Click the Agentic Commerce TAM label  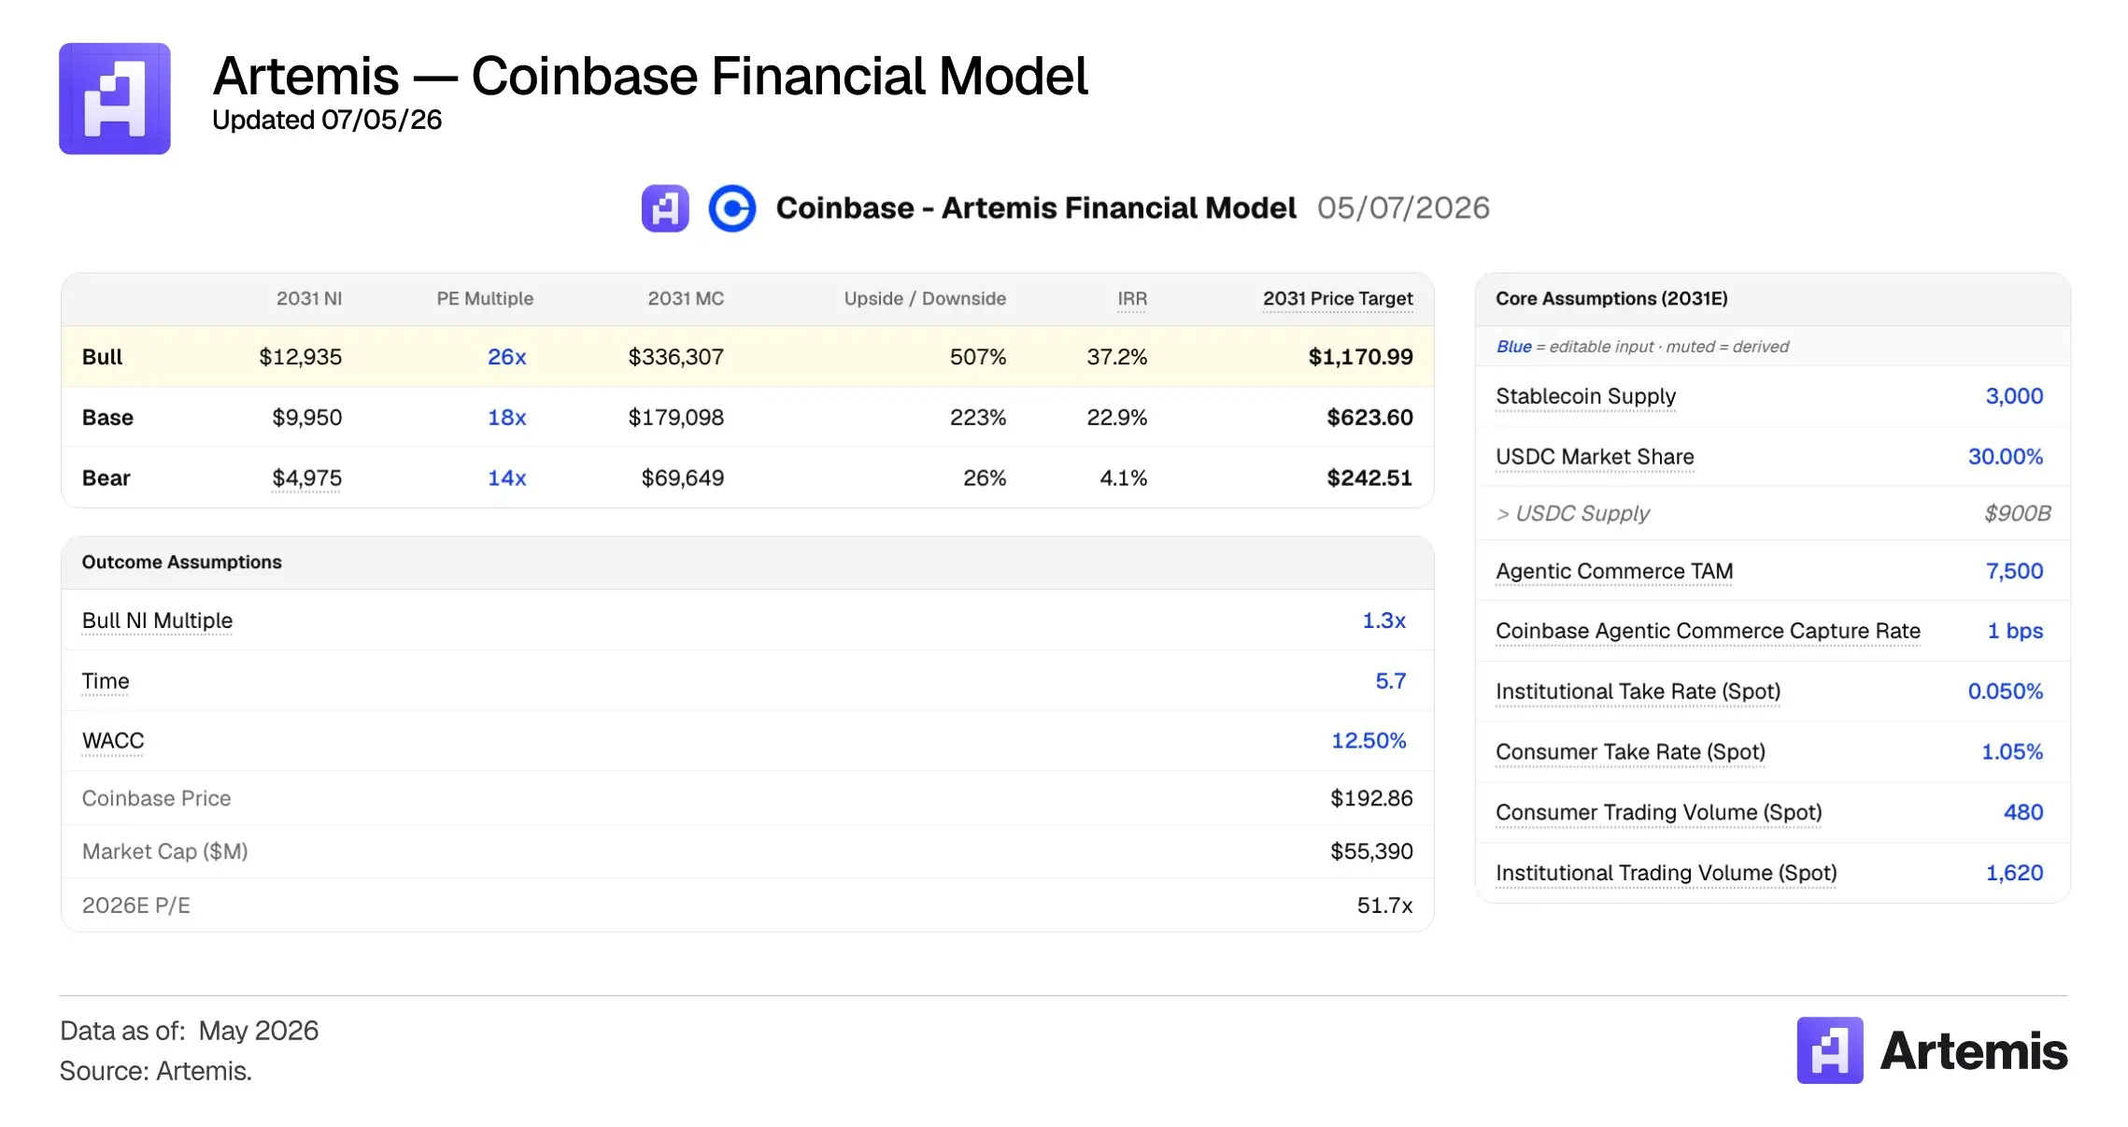(1614, 571)
